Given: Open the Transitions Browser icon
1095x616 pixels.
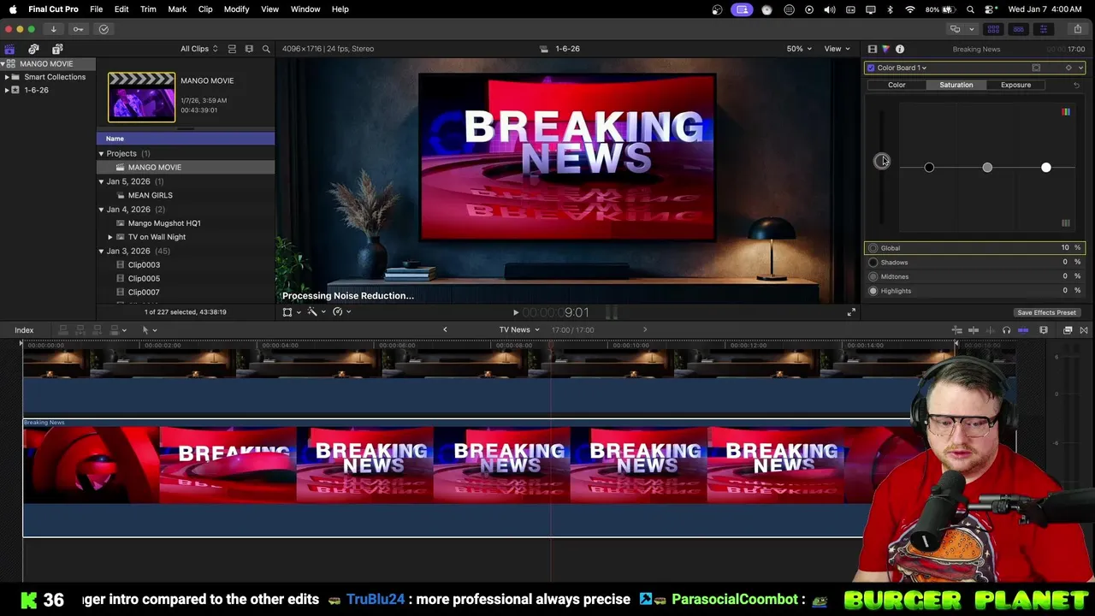Looking at the screenshot, I should (x=1084, y=330).
